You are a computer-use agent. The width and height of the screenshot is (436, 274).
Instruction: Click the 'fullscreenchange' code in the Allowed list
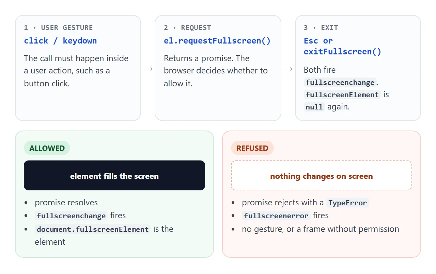click(71, 216)
